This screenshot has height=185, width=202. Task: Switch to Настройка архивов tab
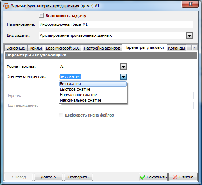[102, 48]
